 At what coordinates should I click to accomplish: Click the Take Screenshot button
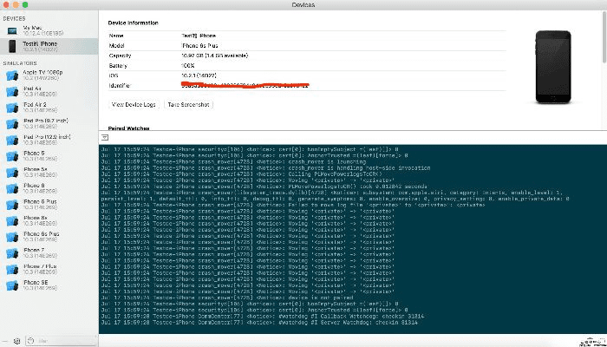click(188, 103)
